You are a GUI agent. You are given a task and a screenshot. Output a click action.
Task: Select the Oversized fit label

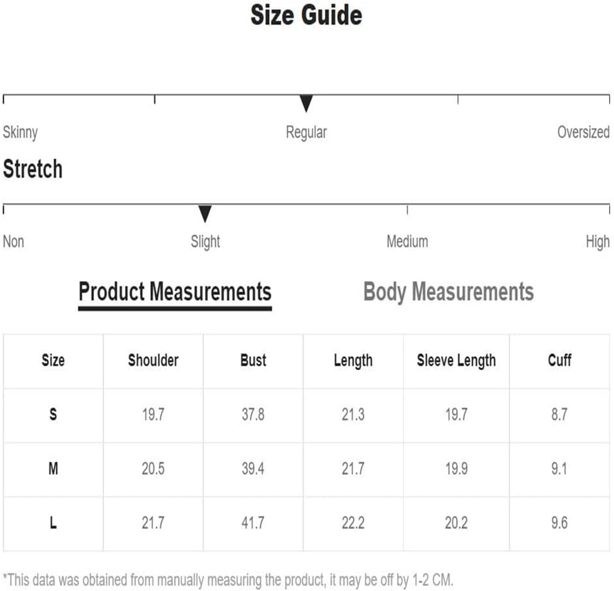pos(583,132)
